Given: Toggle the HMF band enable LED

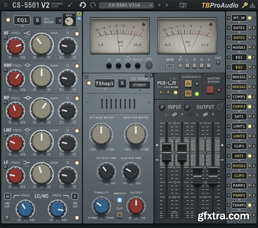Looking at the screenshot, I should click(x=77, y=66).
